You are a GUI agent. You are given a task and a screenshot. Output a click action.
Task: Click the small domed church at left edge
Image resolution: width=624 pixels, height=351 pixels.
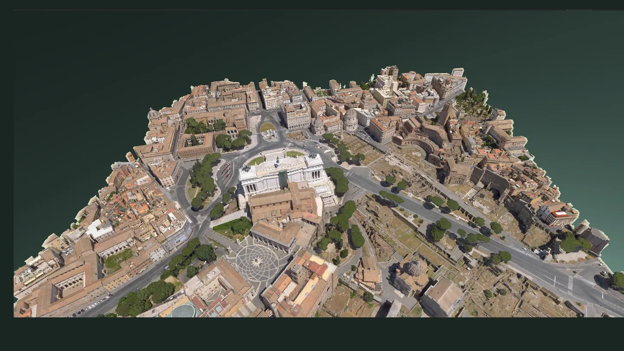(153, 115)
